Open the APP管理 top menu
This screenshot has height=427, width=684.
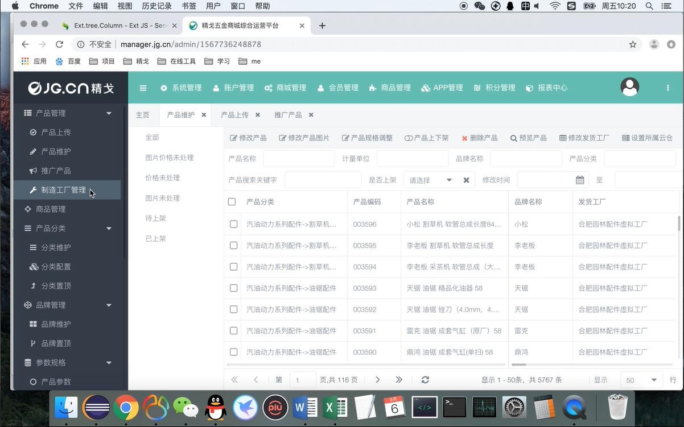442,88
